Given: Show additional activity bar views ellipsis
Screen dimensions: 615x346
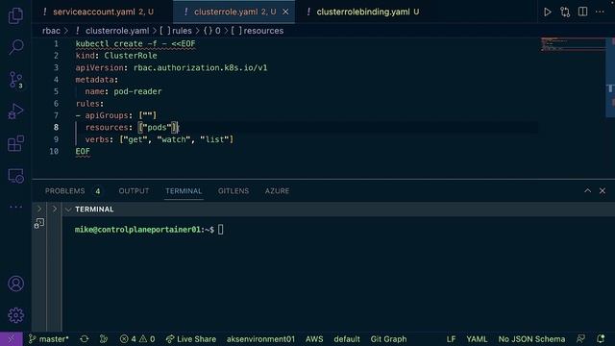Looking at the screenshot, I should tap(15, 207).
